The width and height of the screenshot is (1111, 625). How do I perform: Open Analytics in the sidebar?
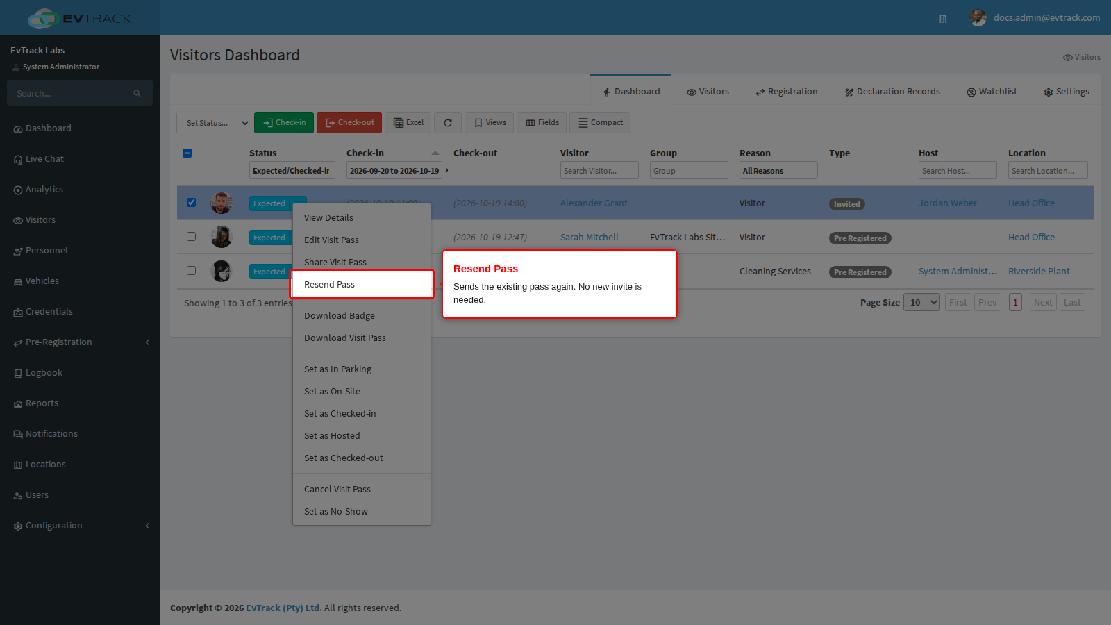coord(44,190)
